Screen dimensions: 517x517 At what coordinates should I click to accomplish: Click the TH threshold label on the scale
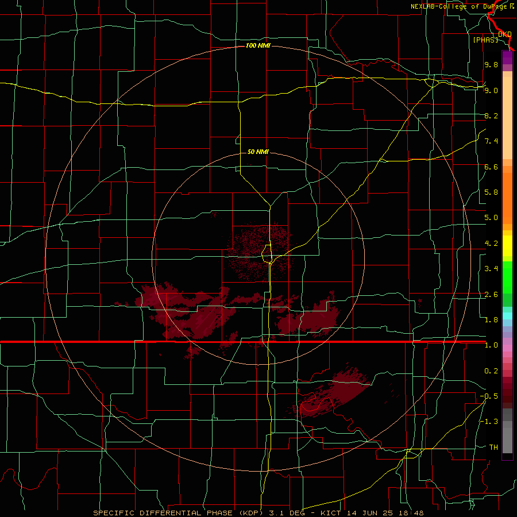[x=493, y=447]
